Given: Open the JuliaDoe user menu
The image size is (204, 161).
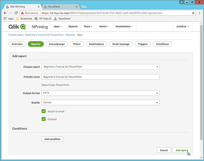Looking at the screenshot, I should coord(183,27).
